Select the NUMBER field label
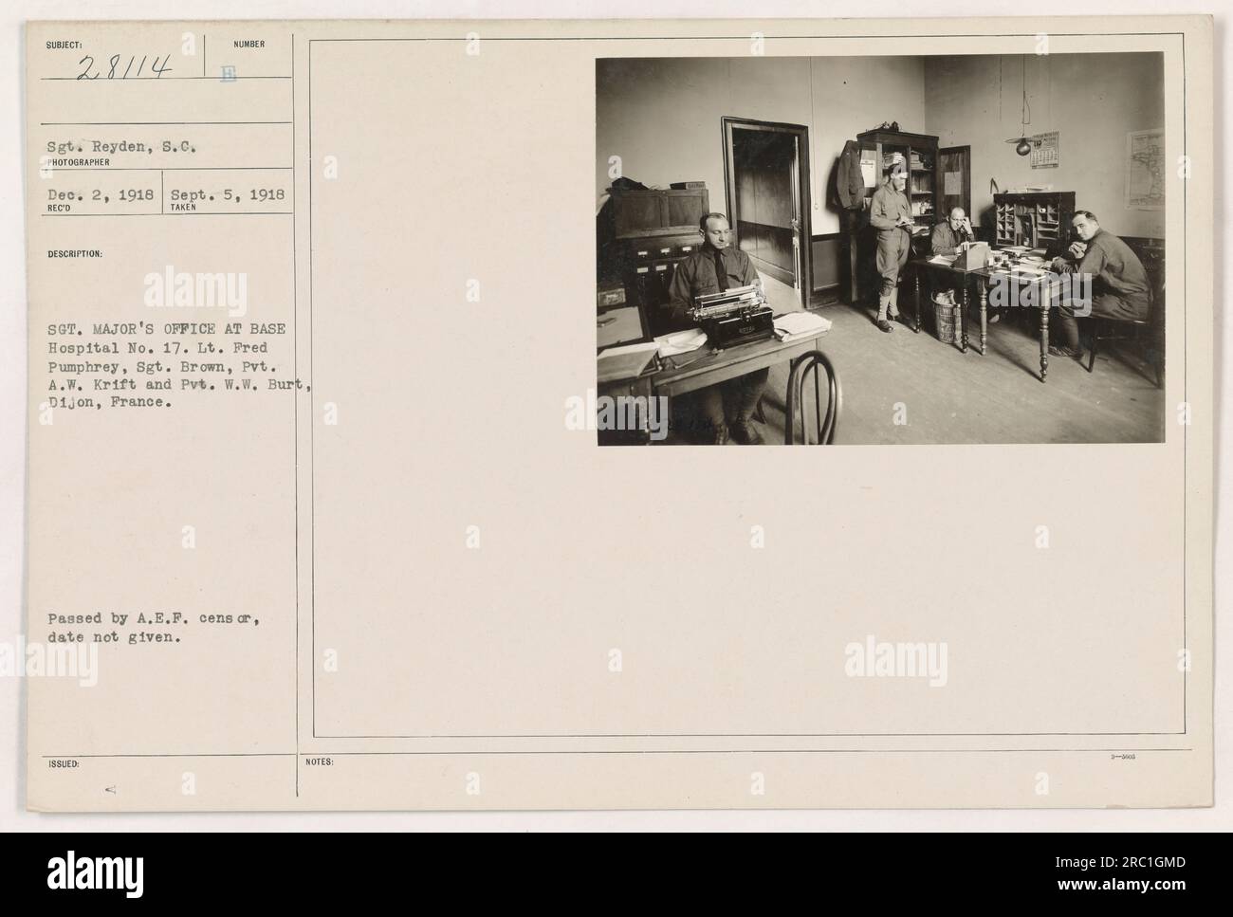This screenshot has width=1233, height=917. [x=250, y=44]
